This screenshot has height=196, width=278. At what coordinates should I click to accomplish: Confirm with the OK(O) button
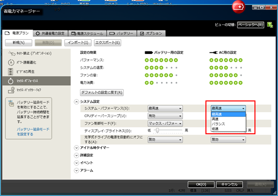[201, 184]
